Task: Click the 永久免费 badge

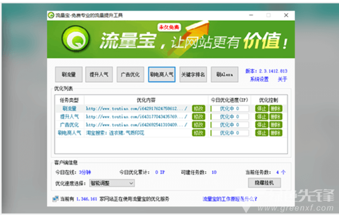Action: 169,27
